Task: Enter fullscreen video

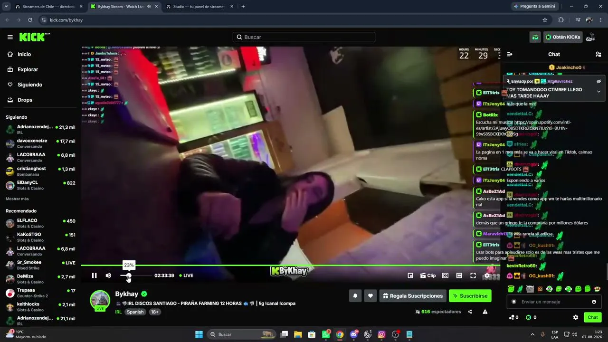Action: coord(473,275)
